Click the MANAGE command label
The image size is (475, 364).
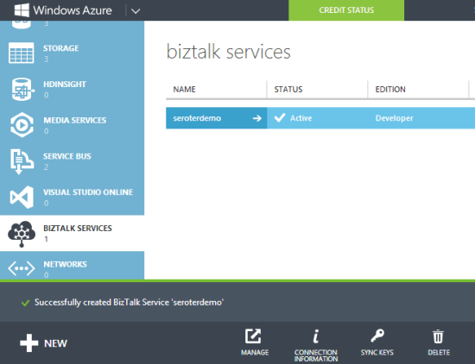tap(255, 353)
